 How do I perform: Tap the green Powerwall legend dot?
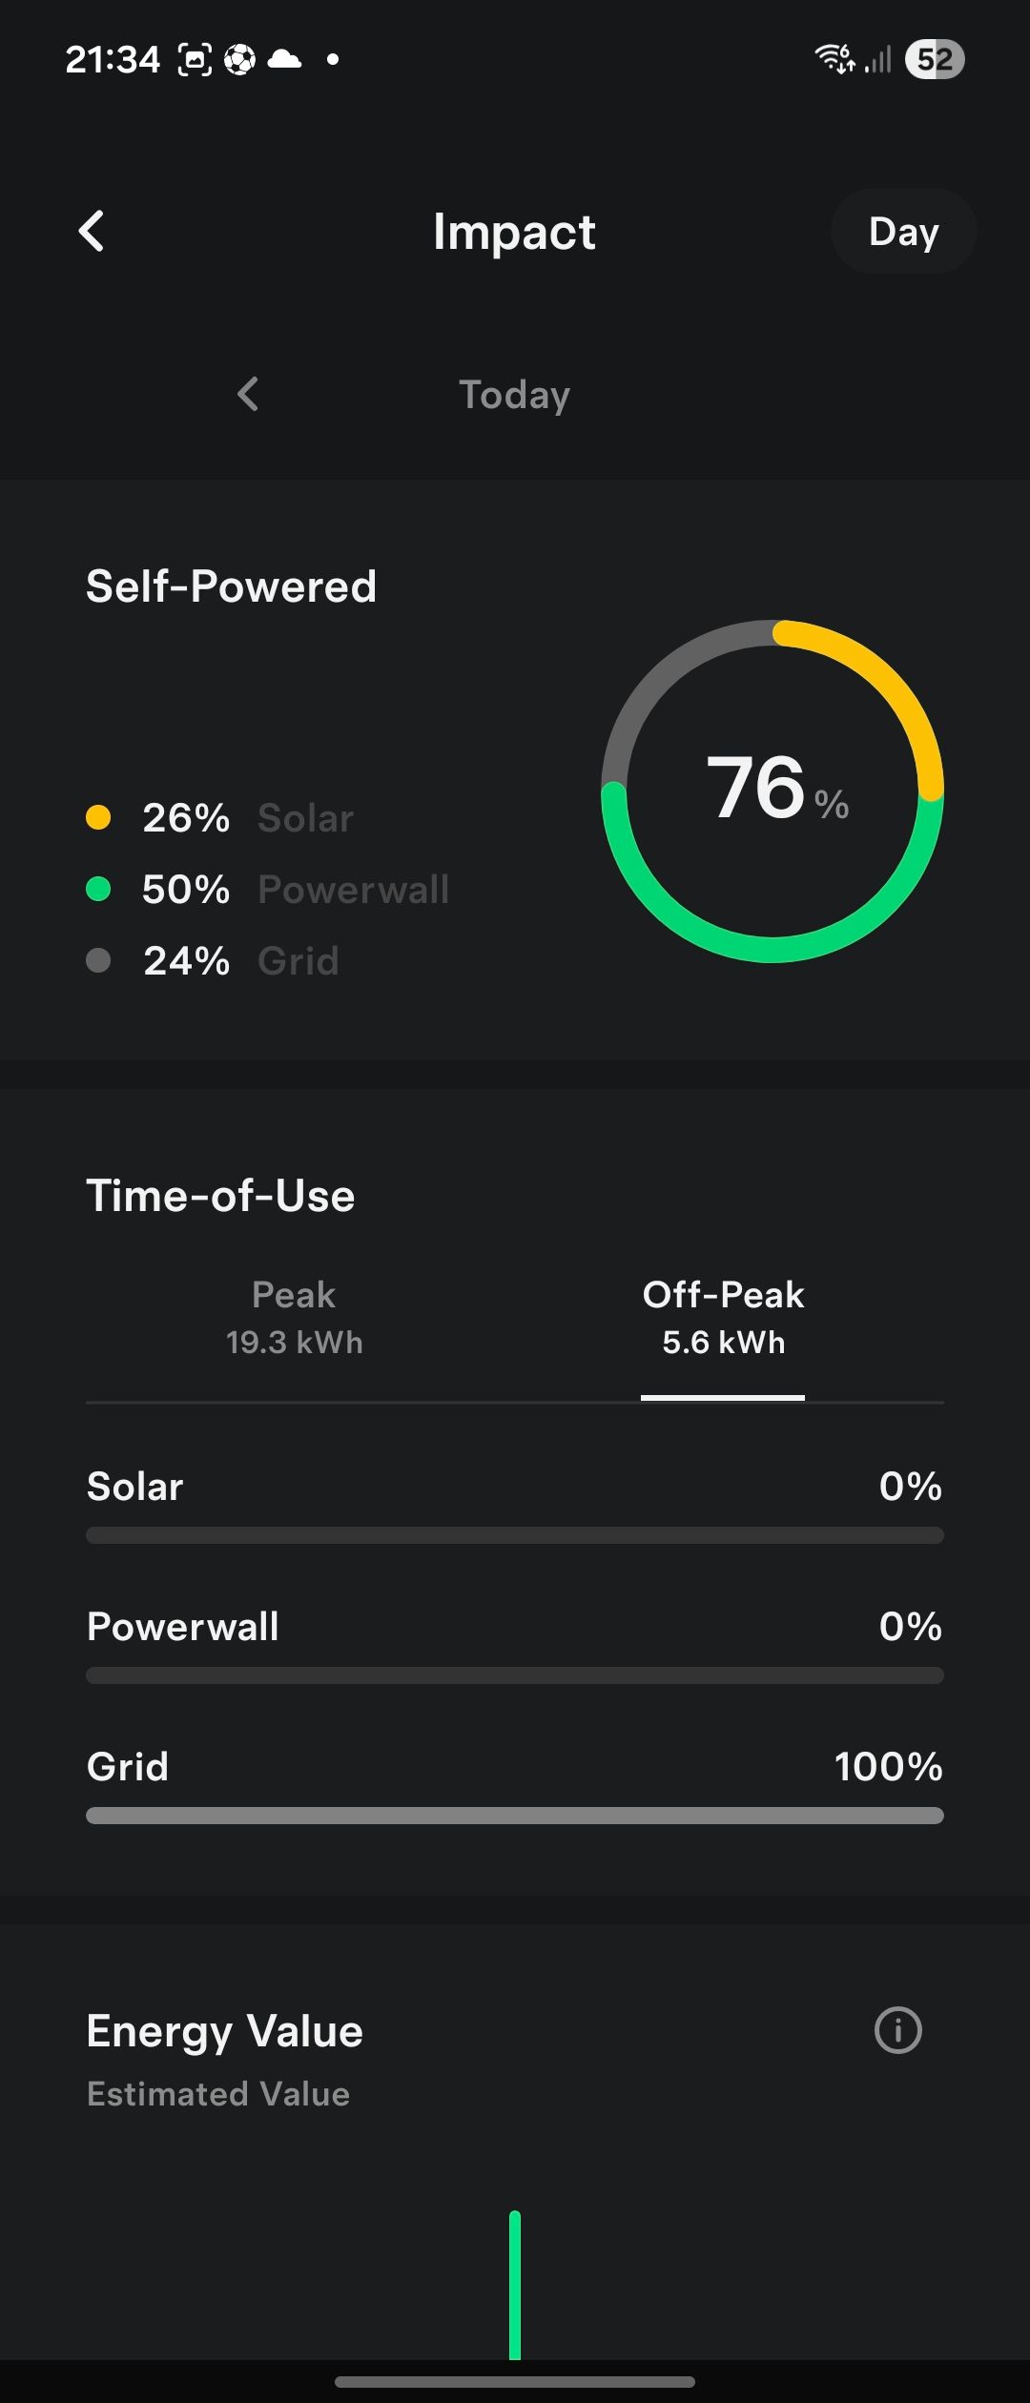click(98, 889)
